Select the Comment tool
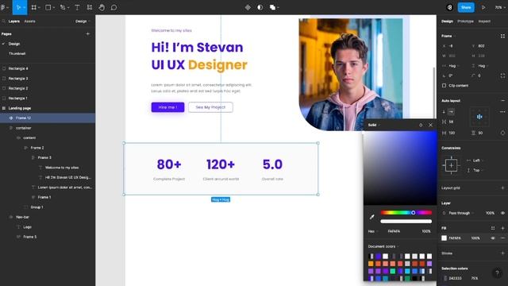 (114, 7)
